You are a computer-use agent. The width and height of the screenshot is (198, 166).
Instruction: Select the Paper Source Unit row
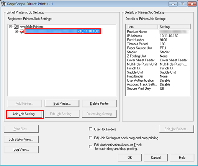click(158, 48)
